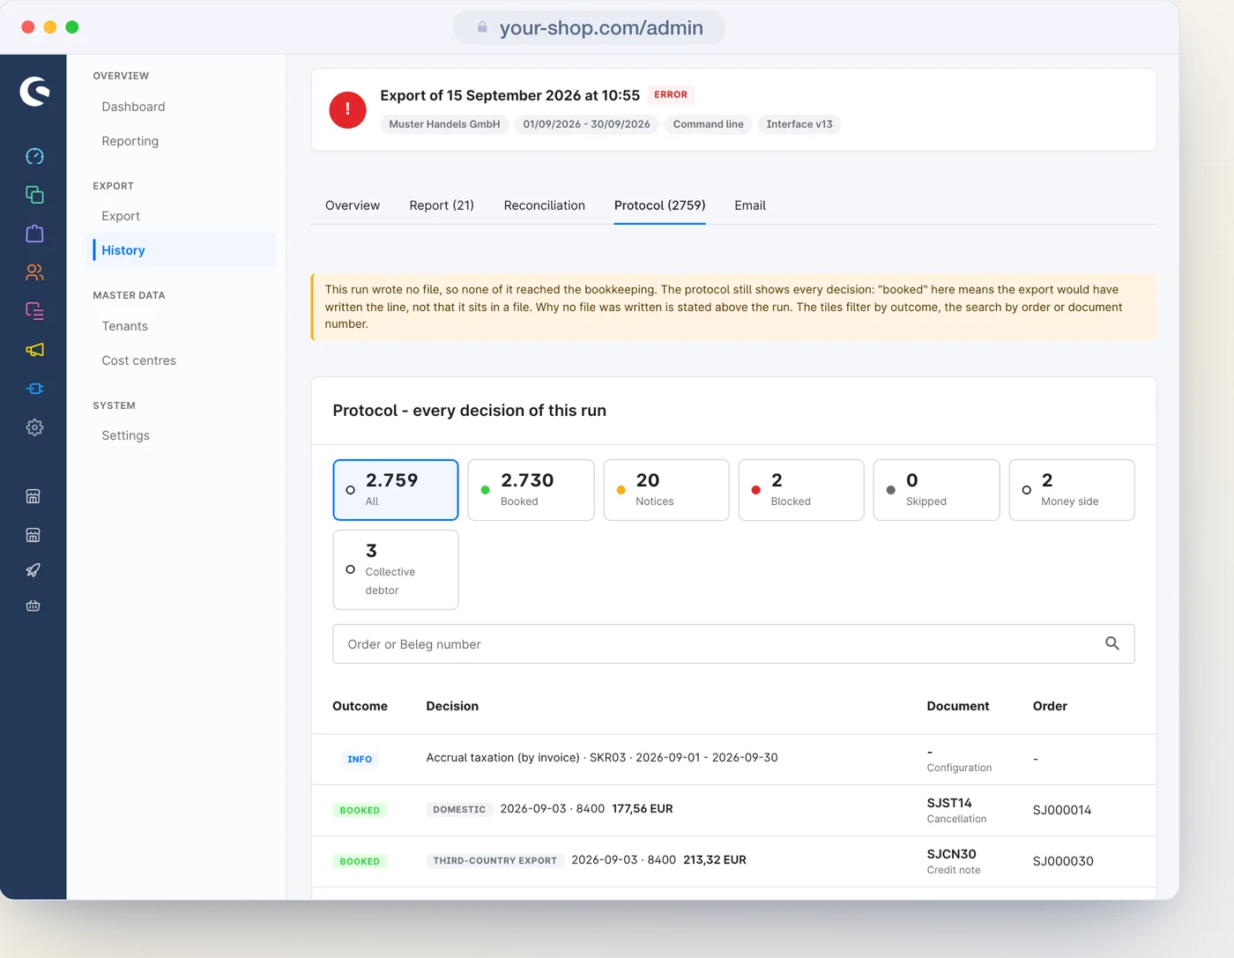
Task: Click order number SJ000014
Action: [1062, 810]
